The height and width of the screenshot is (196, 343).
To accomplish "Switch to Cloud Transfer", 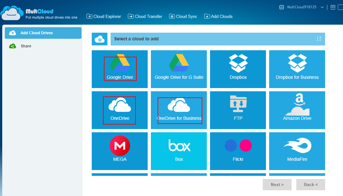I will [145, 16].
